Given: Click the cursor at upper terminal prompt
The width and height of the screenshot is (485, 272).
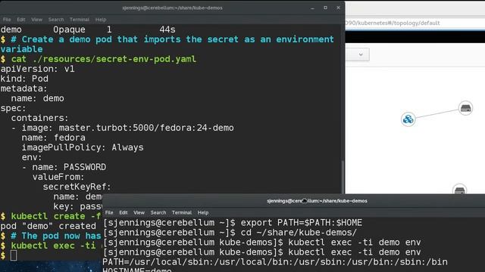Looking at the screenshot, I should (14, 255).
